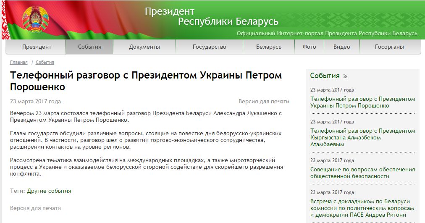Open the Президент menu tab
Viewport: 425px width, 223px height.
click(x=37, y=47)
